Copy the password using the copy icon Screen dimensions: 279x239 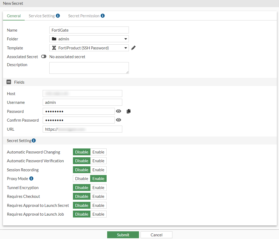click(x=129, y=111)
